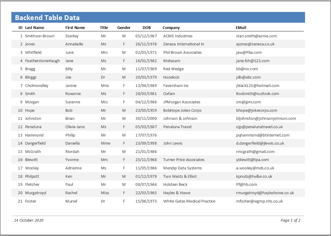Click company 'White Gates Medical Practice'
Viewport: 331px width, 236px height.
tap(189, 201)
